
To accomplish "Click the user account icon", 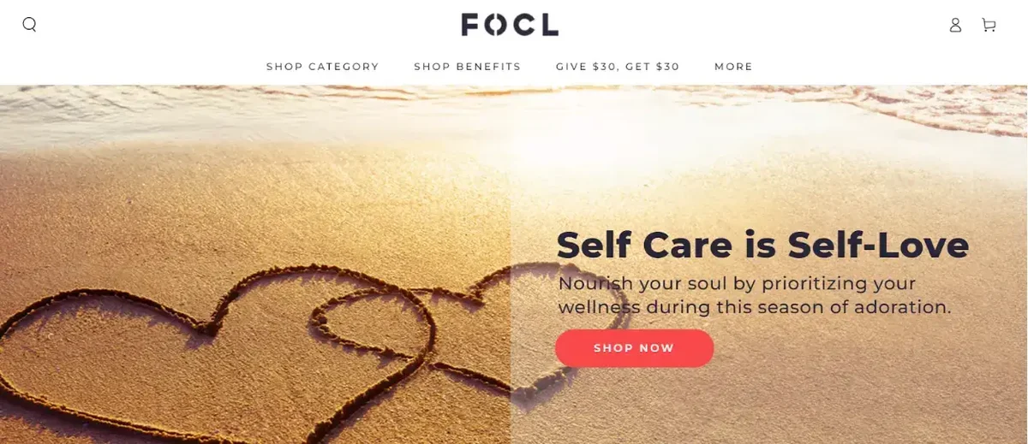I will click(x=955, y=25).
